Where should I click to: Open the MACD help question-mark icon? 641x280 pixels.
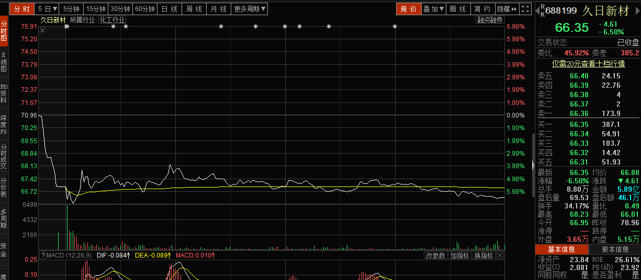[43, 255]
